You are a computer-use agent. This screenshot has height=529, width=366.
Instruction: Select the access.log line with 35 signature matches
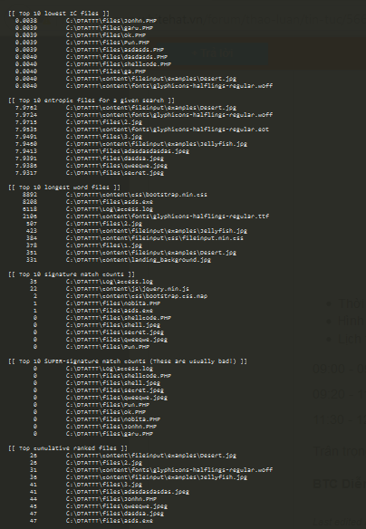pos(91,282)
